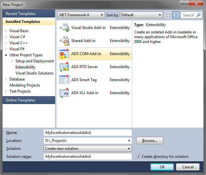Expand the Visual F# node arrow

(x=6, y=49)
